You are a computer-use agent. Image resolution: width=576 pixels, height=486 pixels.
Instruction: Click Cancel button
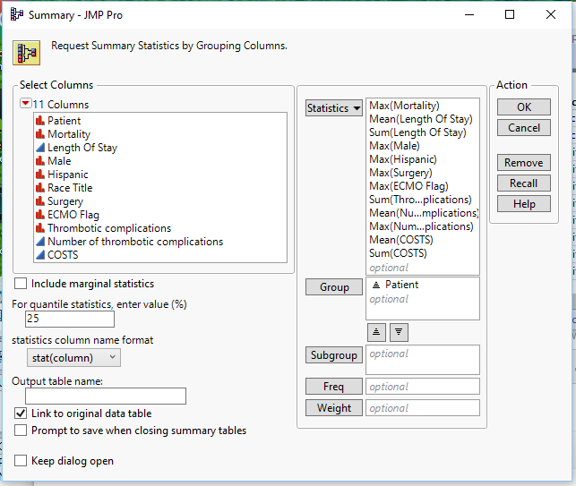click(524, 128)
